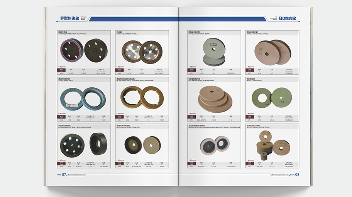Click the red code header cell above A6-1
This screenshot has width=352, height=197.
pyautogui.click(x=61, y=70)
